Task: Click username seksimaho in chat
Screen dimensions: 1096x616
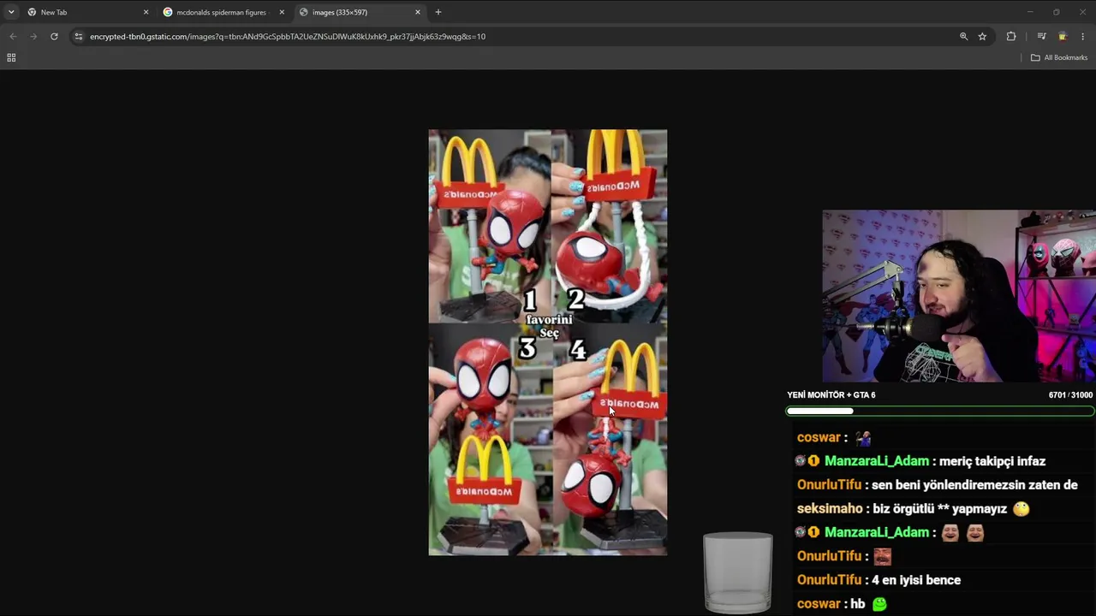Action: pos(830,509)
